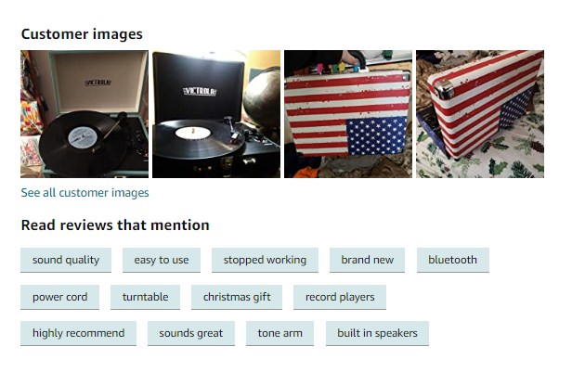This screenshot has width=572, height=372.
Task: Click See all customer images link
Action: coord(84,193)
